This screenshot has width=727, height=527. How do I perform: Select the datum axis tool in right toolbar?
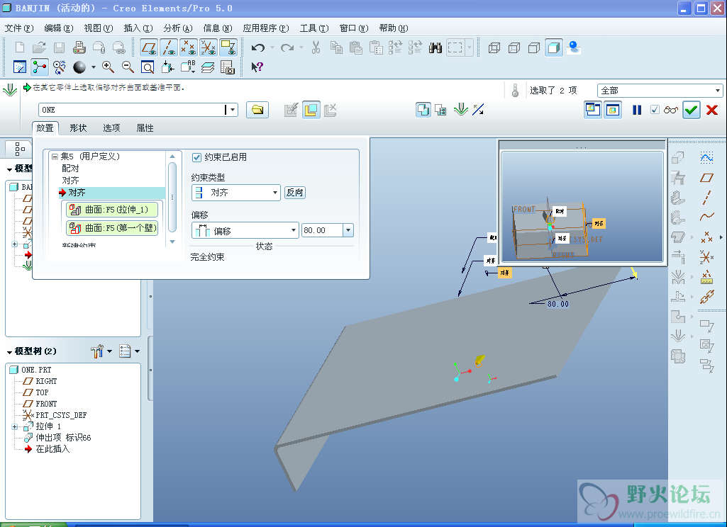706,198
